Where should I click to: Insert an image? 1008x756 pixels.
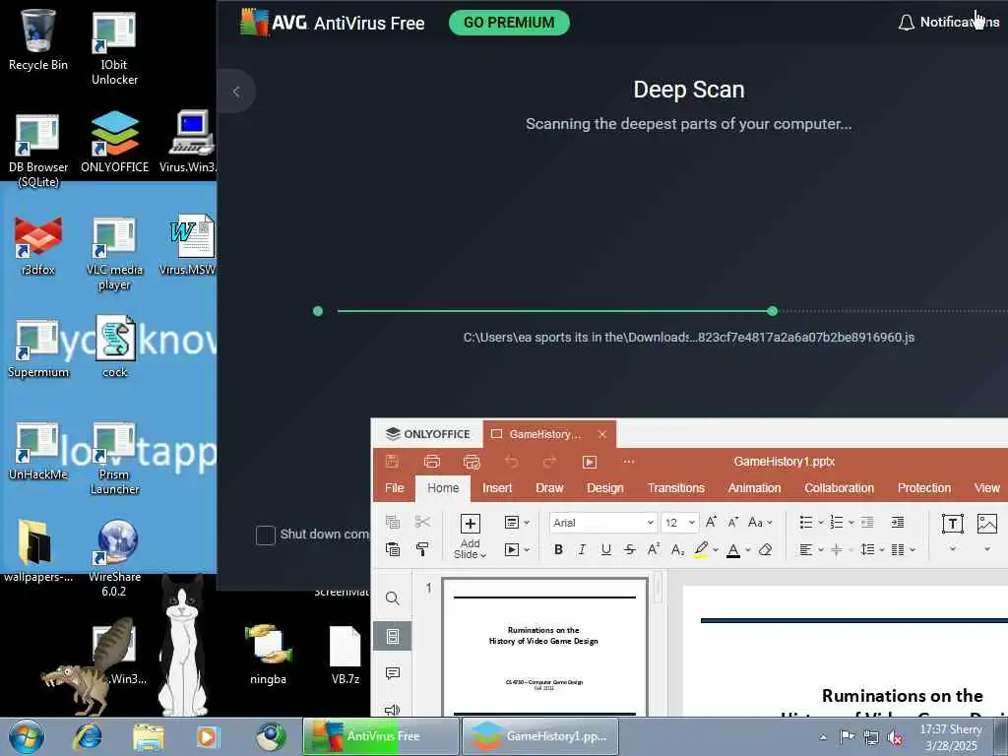pyautogui.click(x=986, y=524)
